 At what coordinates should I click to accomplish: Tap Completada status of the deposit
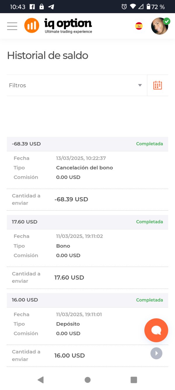coord(149,300)
